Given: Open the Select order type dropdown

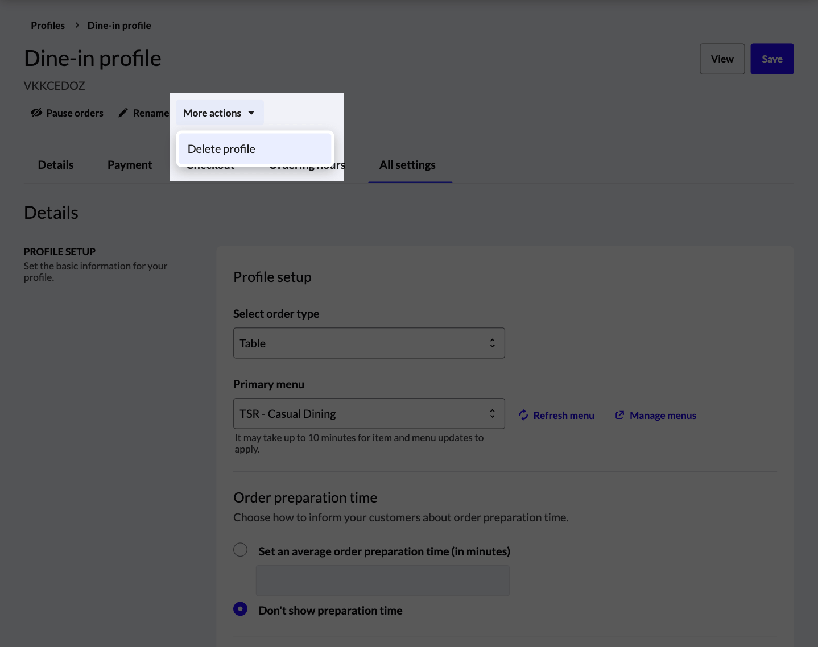Looking at the screenshot, I should click(x=369, y=343).
